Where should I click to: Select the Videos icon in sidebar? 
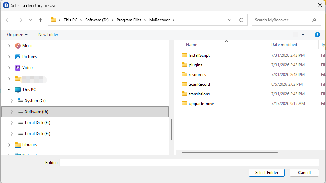click(x=18, y=68)
